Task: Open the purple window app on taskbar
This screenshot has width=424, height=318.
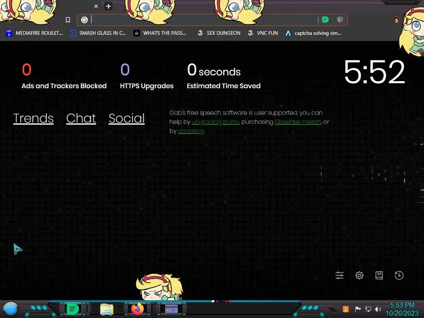Action: (171, 309)
